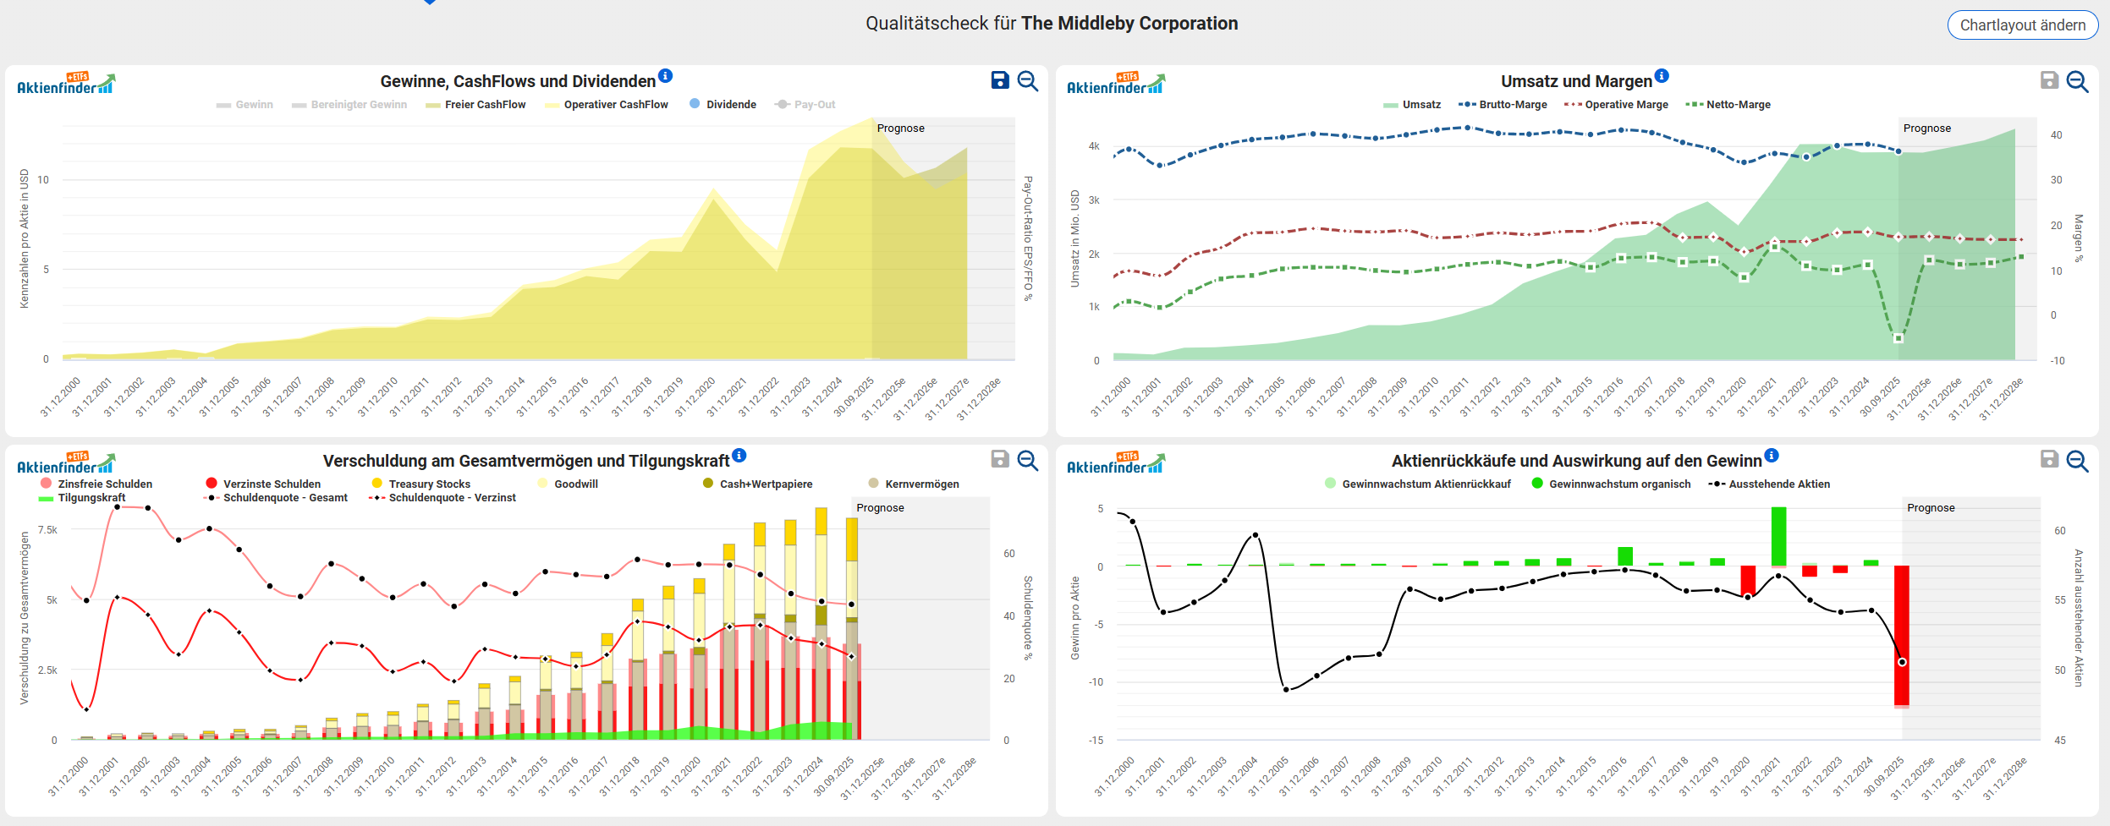Hide the Netto-Marge line
Viewport: 2110px width, 826px height.
(1737, 105)
